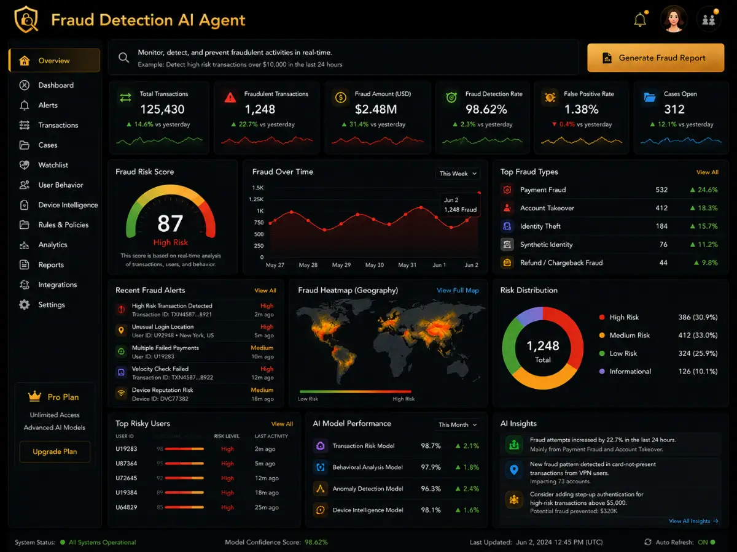Click View All Insights link
737x552 pixels.
click(x=693, y=521)
